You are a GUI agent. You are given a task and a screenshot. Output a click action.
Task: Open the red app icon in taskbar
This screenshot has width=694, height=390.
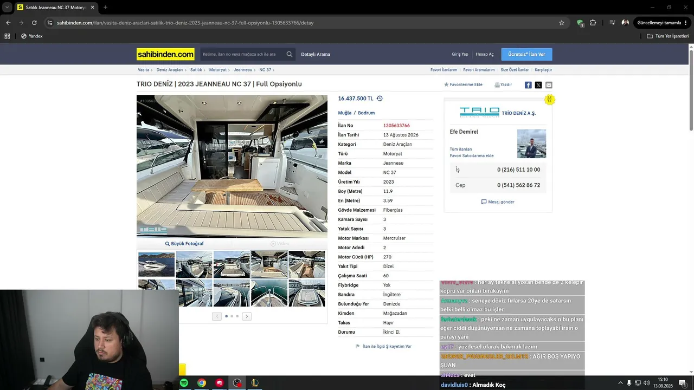click(219, 383)
